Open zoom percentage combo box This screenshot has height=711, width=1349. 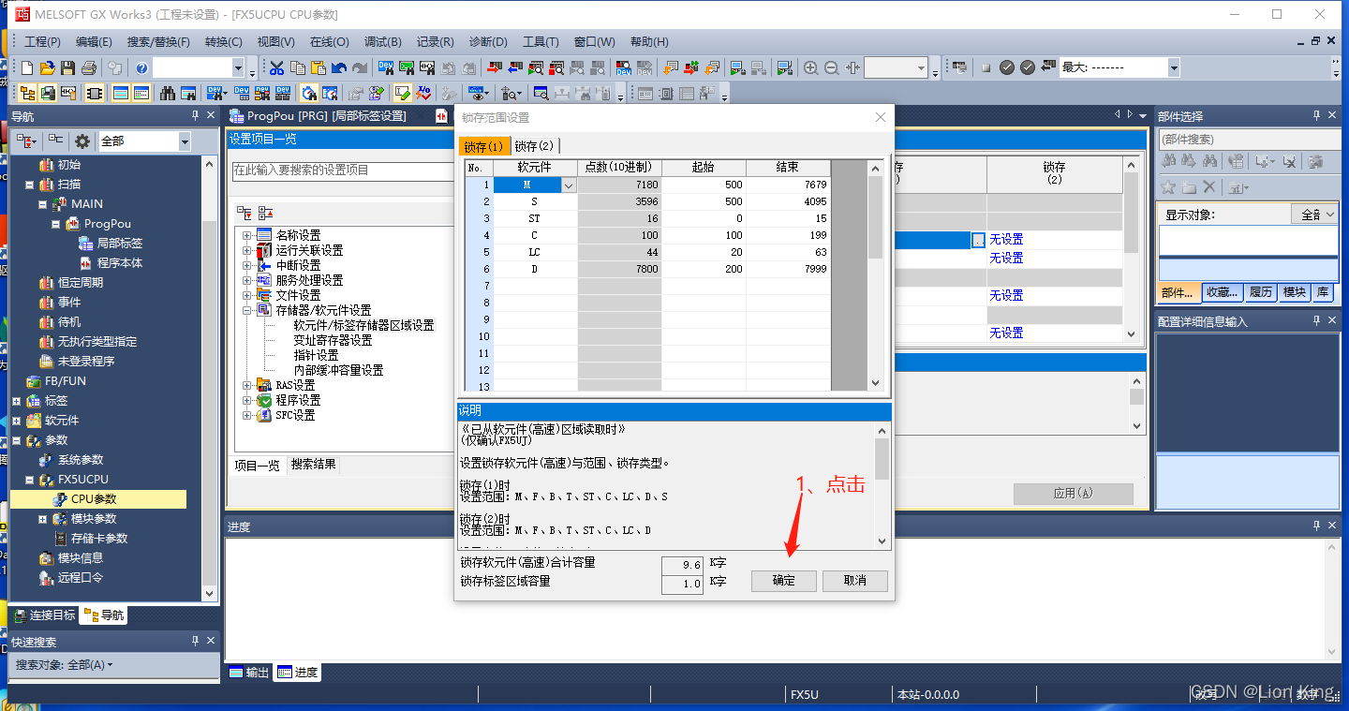923,67
